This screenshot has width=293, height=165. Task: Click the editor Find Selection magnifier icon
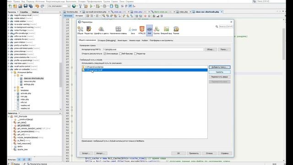click(103, 16)
